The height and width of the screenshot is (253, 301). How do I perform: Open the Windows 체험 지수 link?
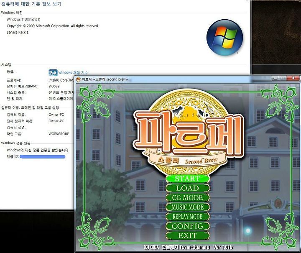tap(73, 73)
